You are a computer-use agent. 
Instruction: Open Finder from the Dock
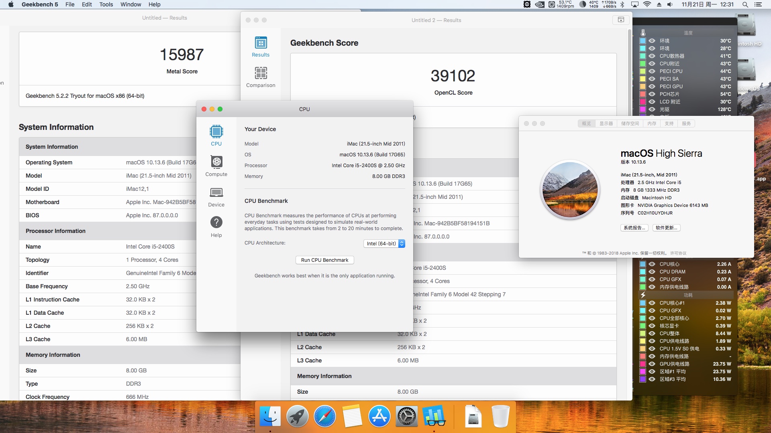pos(270,416)
